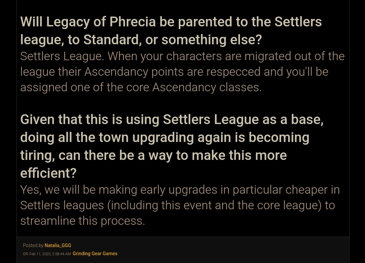This screenshot has width=365, height=263.
Task: Click the "Posted by" label in the footer
Action: (33, 245)
